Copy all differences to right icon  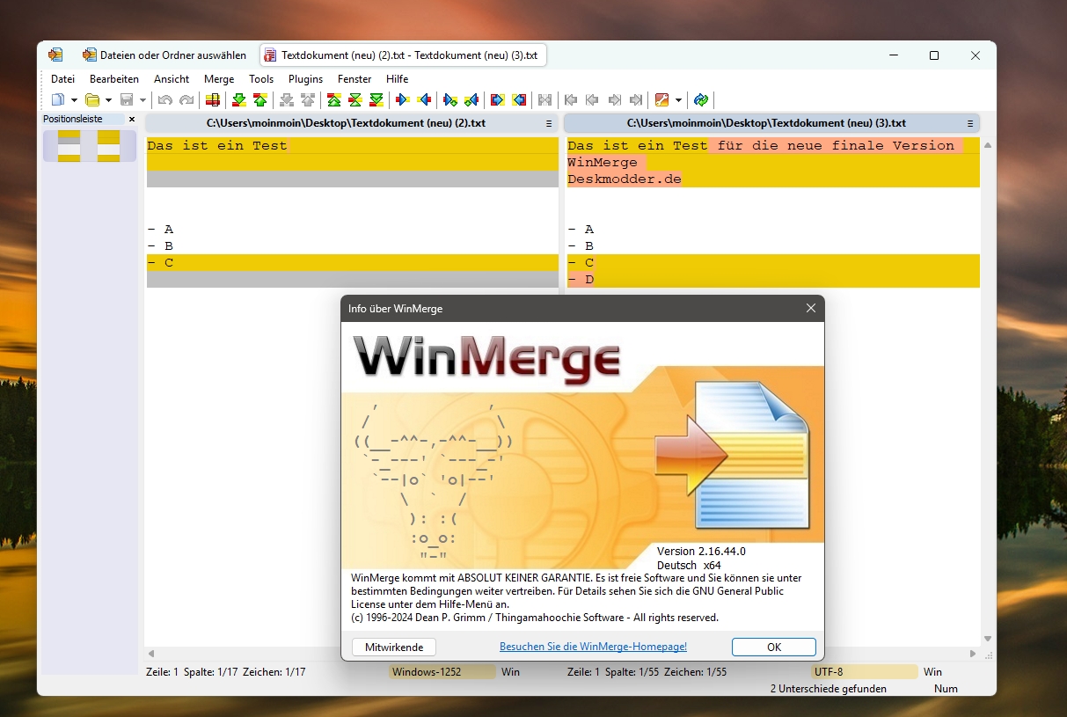[497, 100]
